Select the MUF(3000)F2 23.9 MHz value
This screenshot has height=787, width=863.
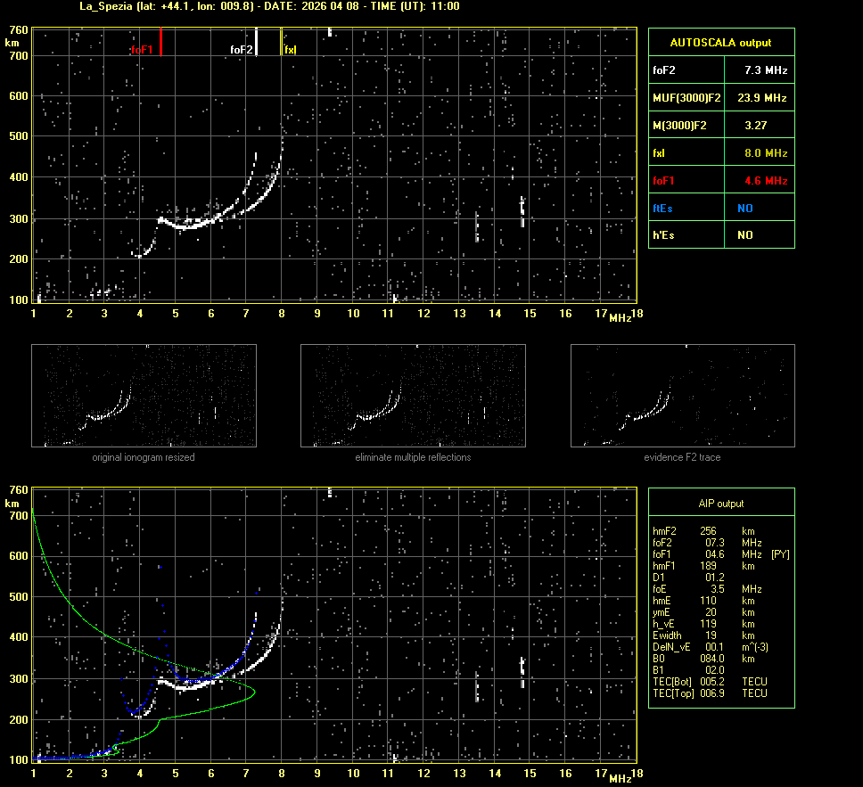761,97
